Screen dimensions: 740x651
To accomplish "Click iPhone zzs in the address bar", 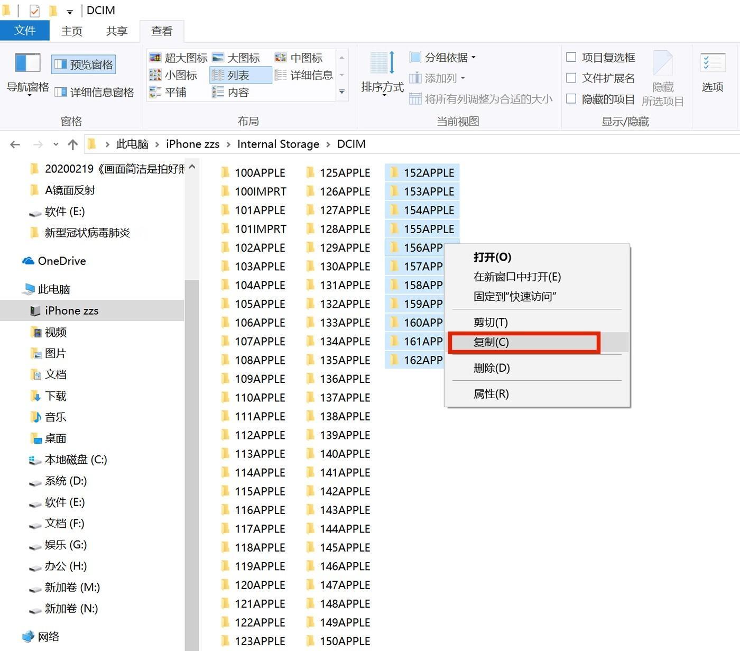I will (192, 144).
